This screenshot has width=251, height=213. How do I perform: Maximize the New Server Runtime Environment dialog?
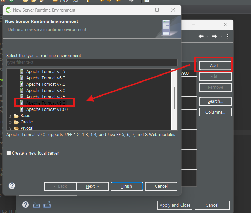157,10
